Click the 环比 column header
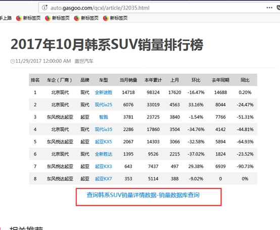Viewport: 280px width, 230px height. (196, 80)
